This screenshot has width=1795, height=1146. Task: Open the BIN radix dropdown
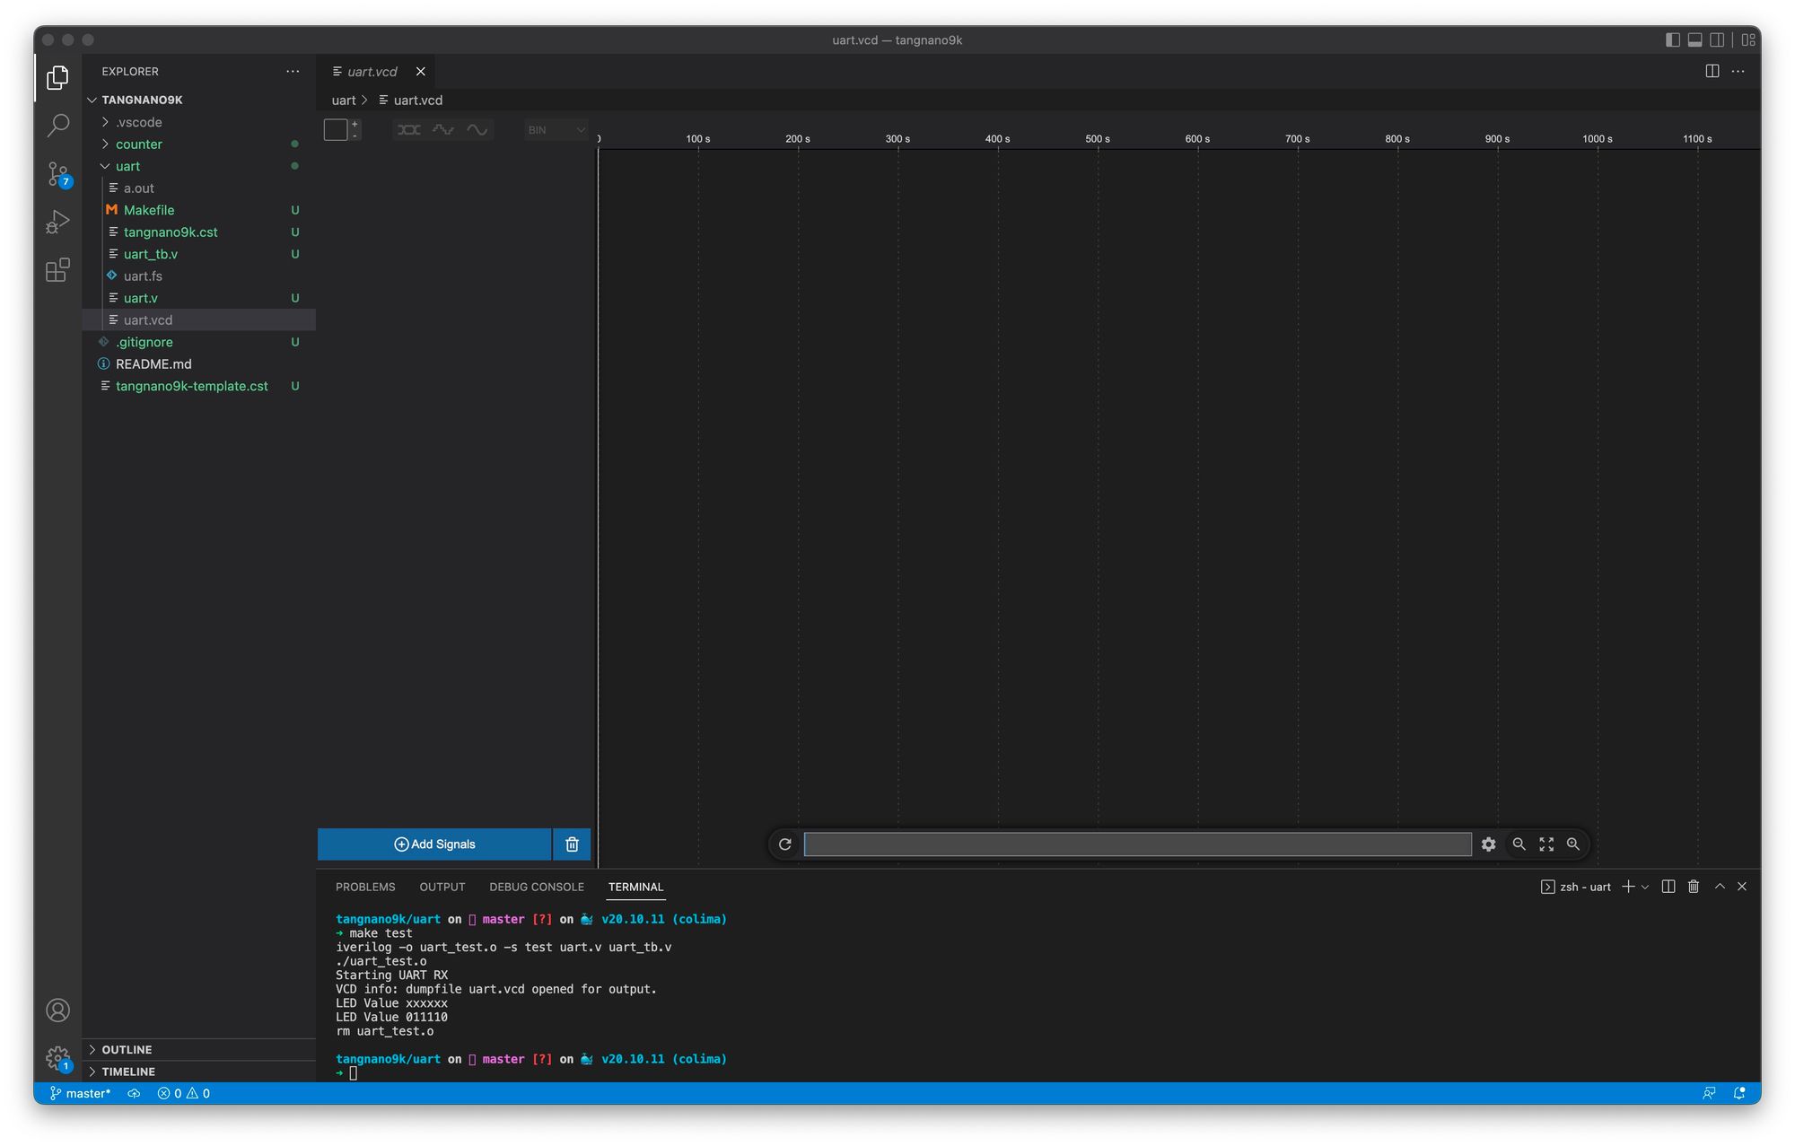point(556,130)
